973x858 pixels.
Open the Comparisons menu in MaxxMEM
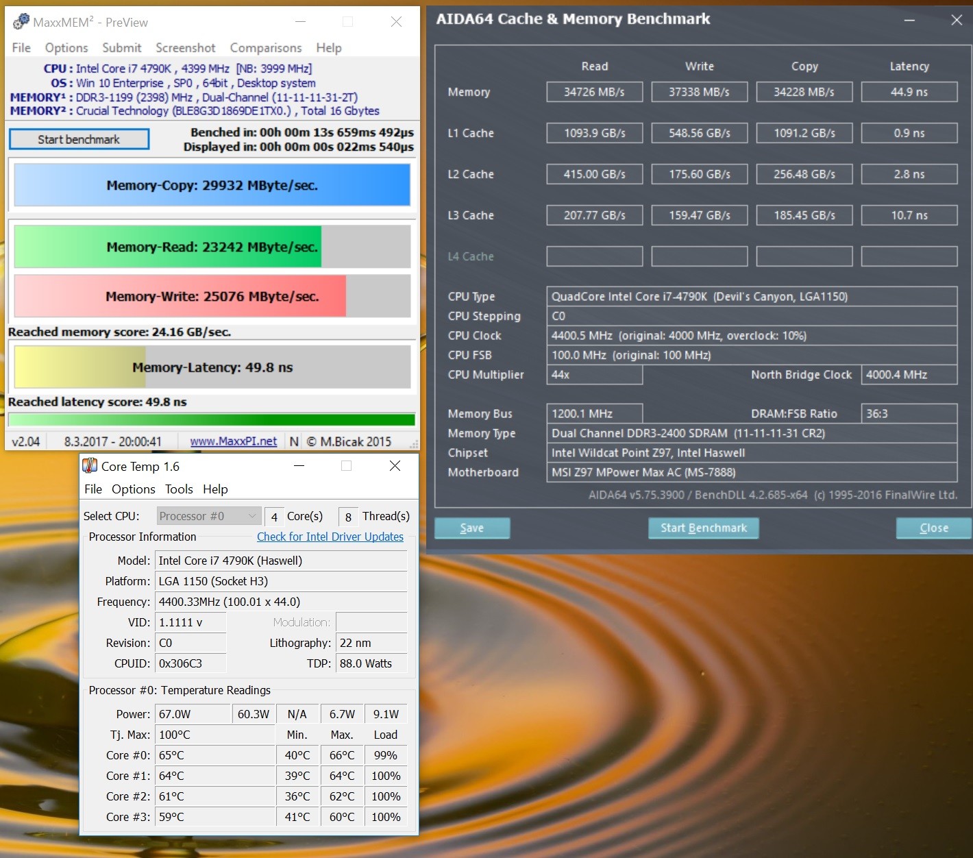tap(266, 48)
